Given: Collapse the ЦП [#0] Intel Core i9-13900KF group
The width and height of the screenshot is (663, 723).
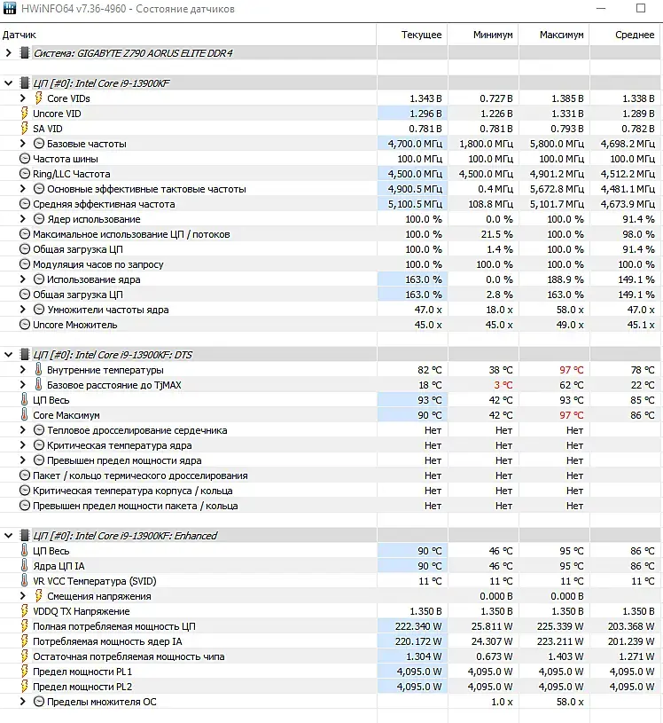Looking at the screenshot, I should coord(8,83).
